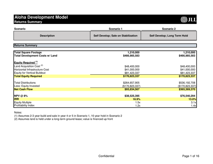Select note (1) about 2-3 year build

click(x=68, y=116)
